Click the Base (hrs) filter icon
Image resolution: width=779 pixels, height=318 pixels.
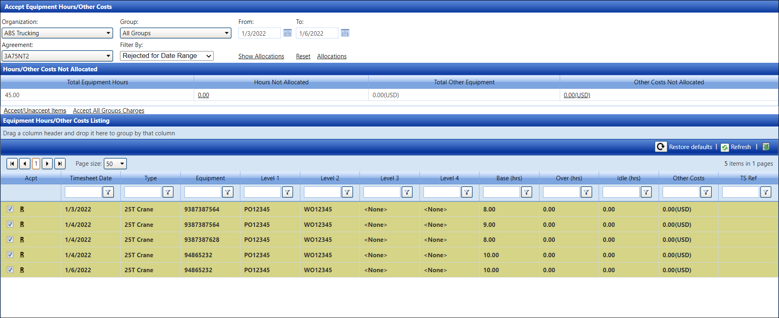coord(526,192)
